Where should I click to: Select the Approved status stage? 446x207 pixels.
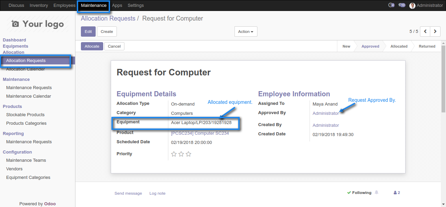370,46
